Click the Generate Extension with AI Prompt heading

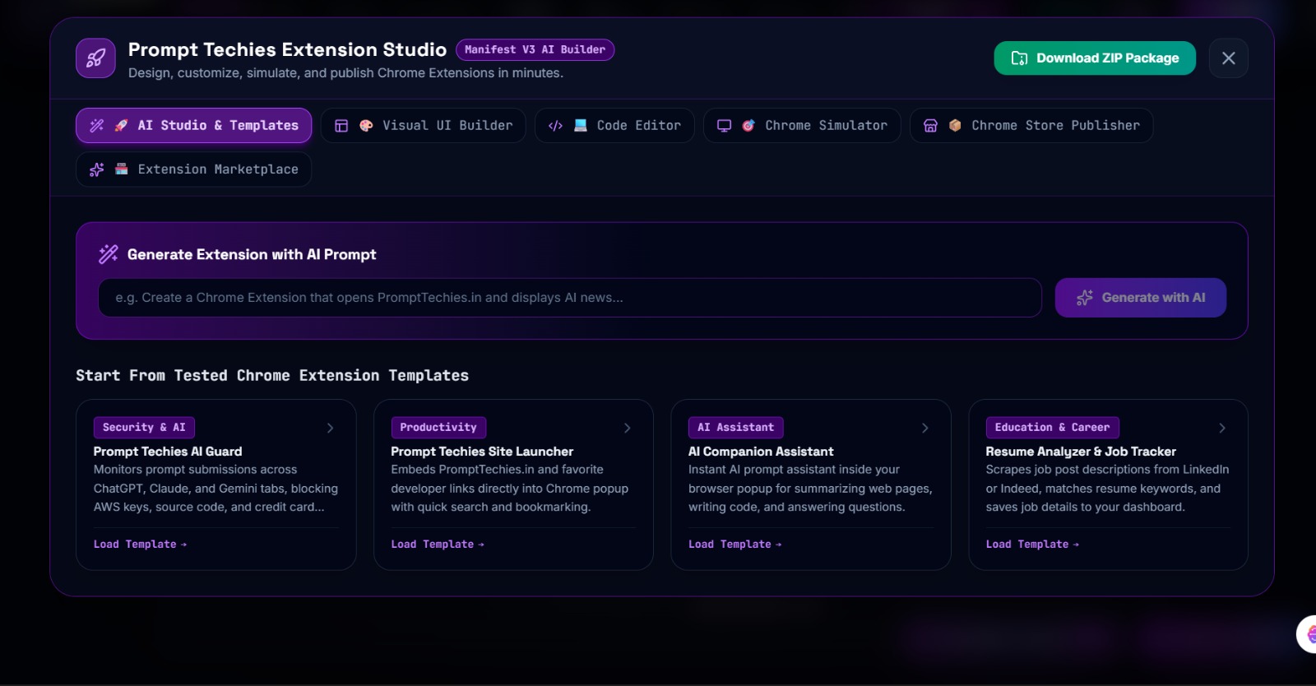252,255
